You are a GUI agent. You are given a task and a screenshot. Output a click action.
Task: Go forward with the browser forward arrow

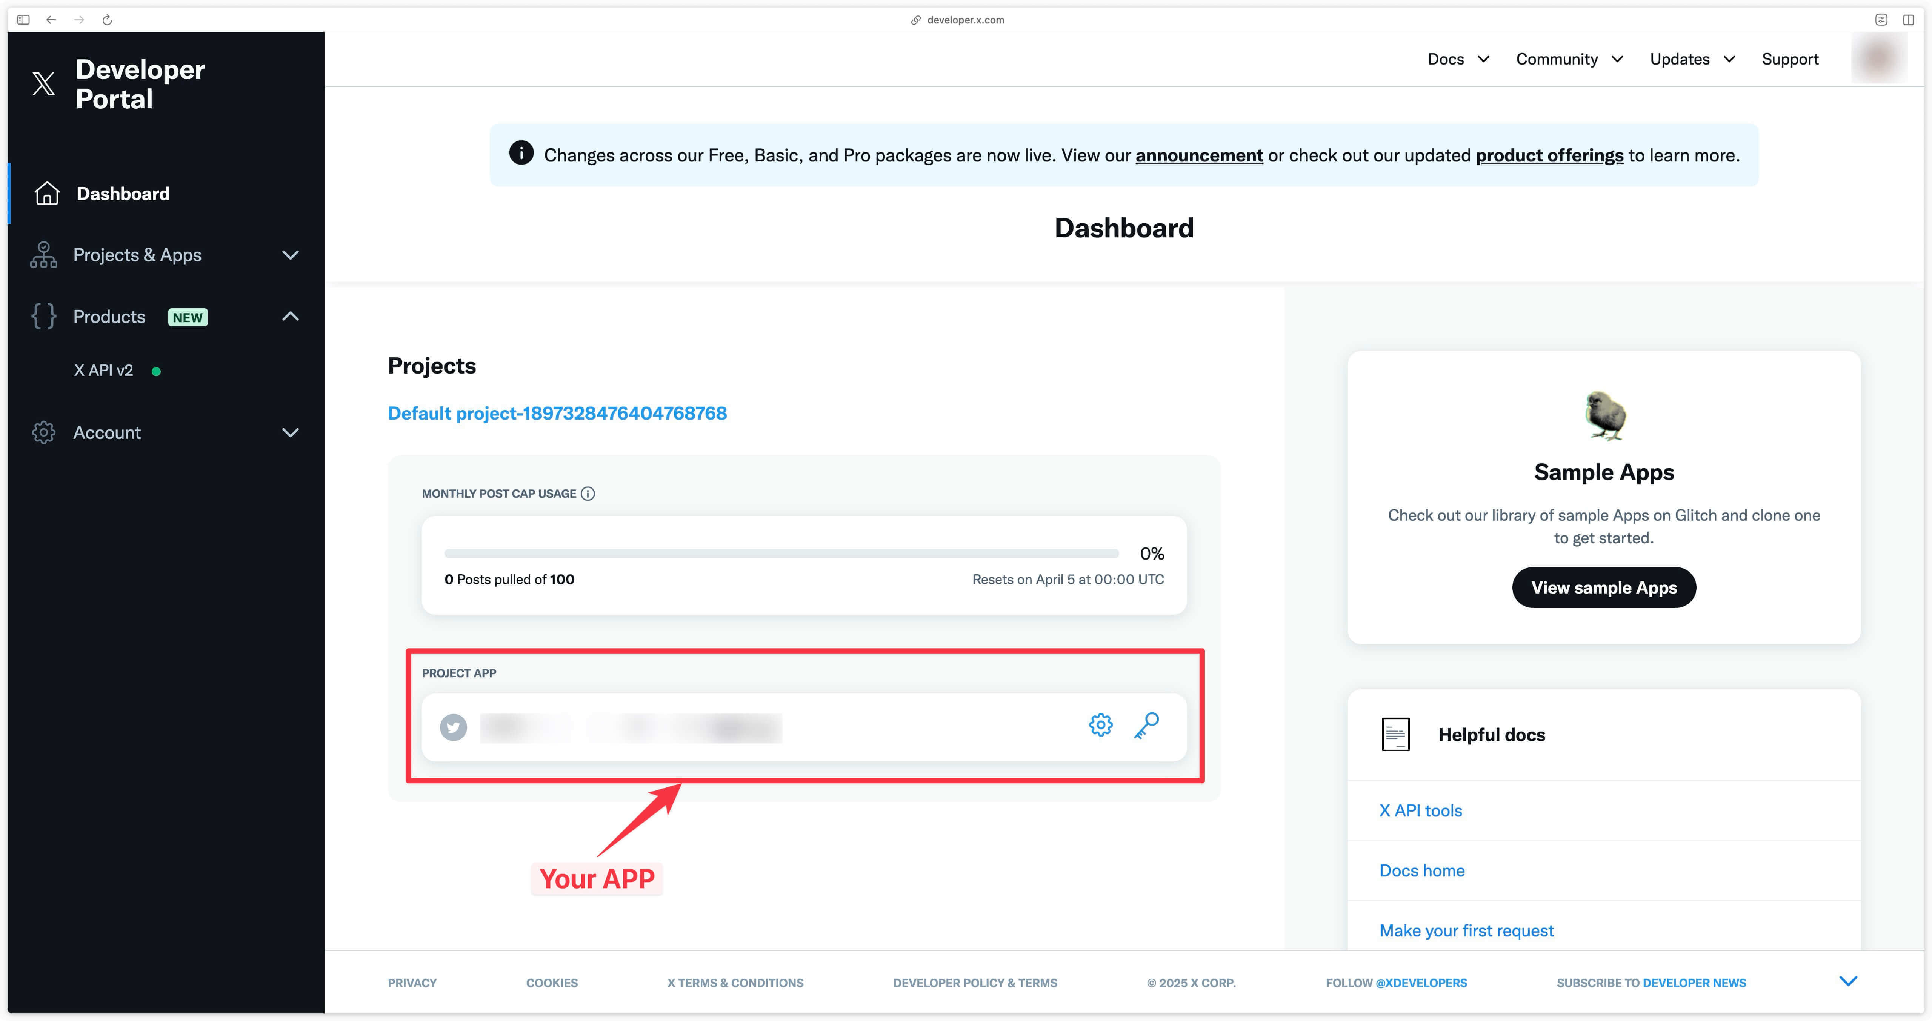(79, 20)
